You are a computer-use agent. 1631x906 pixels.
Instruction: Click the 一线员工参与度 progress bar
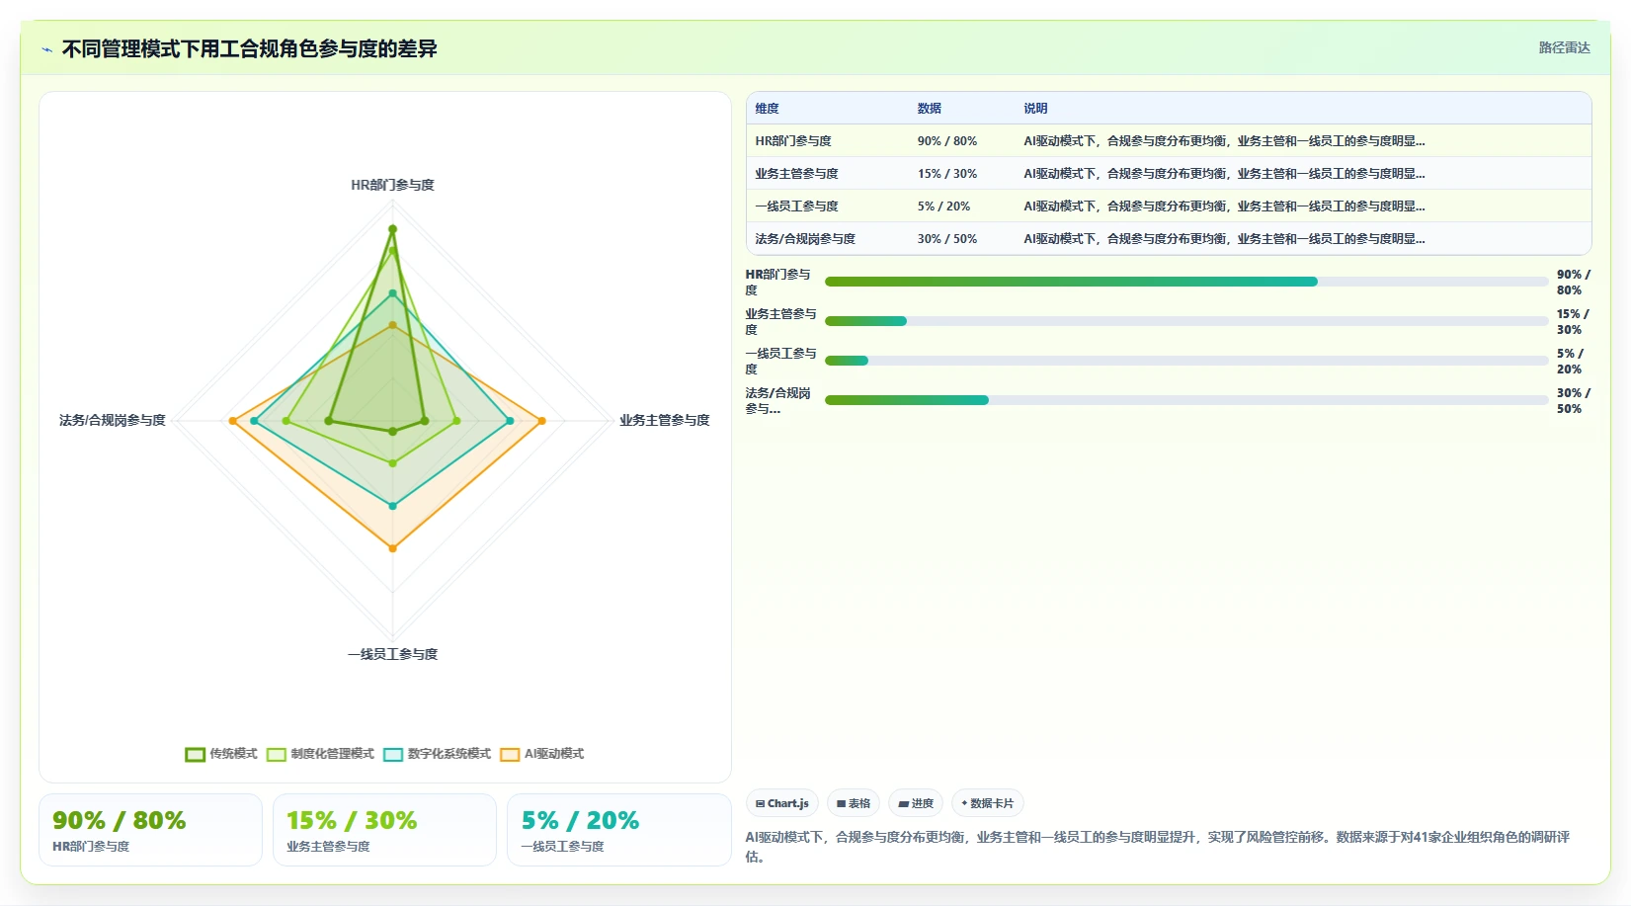click(x=1186, y=361)
